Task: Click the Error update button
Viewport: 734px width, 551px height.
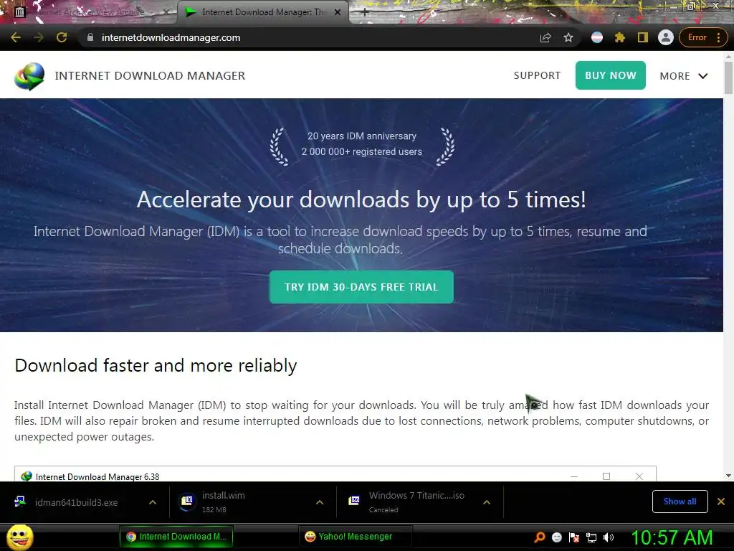Action: coord(697,37)
